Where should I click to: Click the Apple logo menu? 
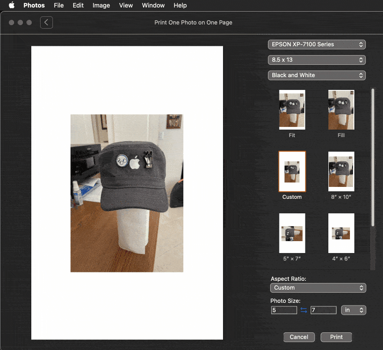click(12, 5)
